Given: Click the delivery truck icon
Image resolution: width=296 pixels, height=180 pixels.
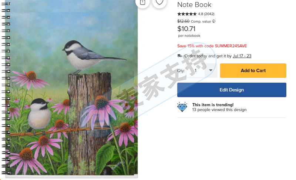Looking at the screenshot, I should point(180,56).
